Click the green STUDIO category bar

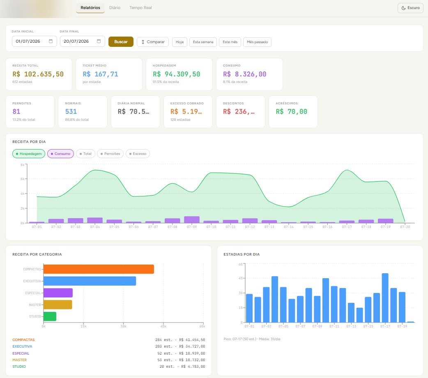(x=50, y=316)
